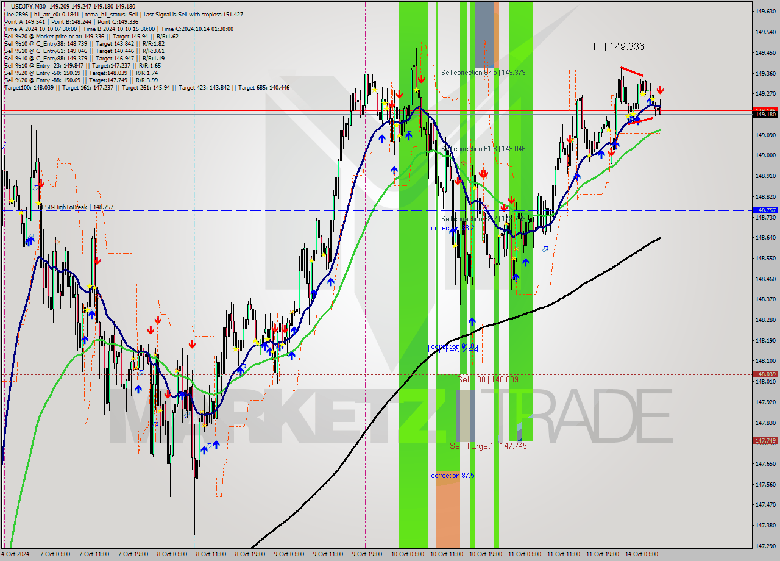Click the '9 Oct 11:00' time label
Screen dimensions: 780x561
point(329,554)
